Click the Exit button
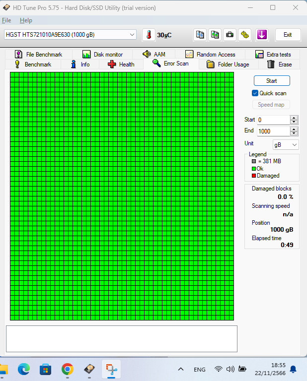307x381 pixels. pos(288,35)
